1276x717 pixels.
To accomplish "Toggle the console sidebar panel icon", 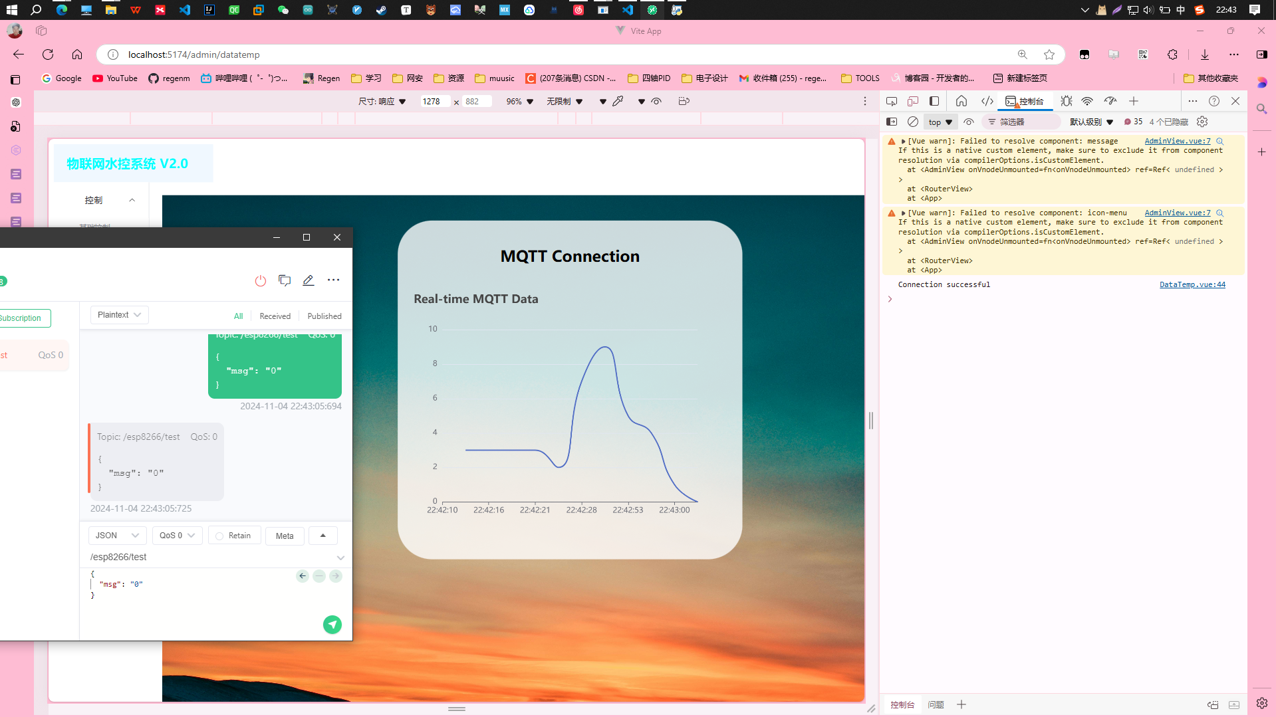I will click(x=892, y=122).
